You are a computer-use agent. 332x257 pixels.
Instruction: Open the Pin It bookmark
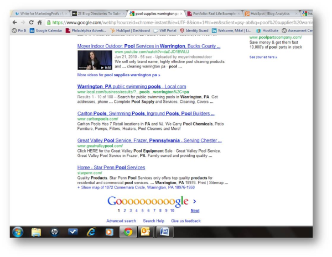point(19,30)
